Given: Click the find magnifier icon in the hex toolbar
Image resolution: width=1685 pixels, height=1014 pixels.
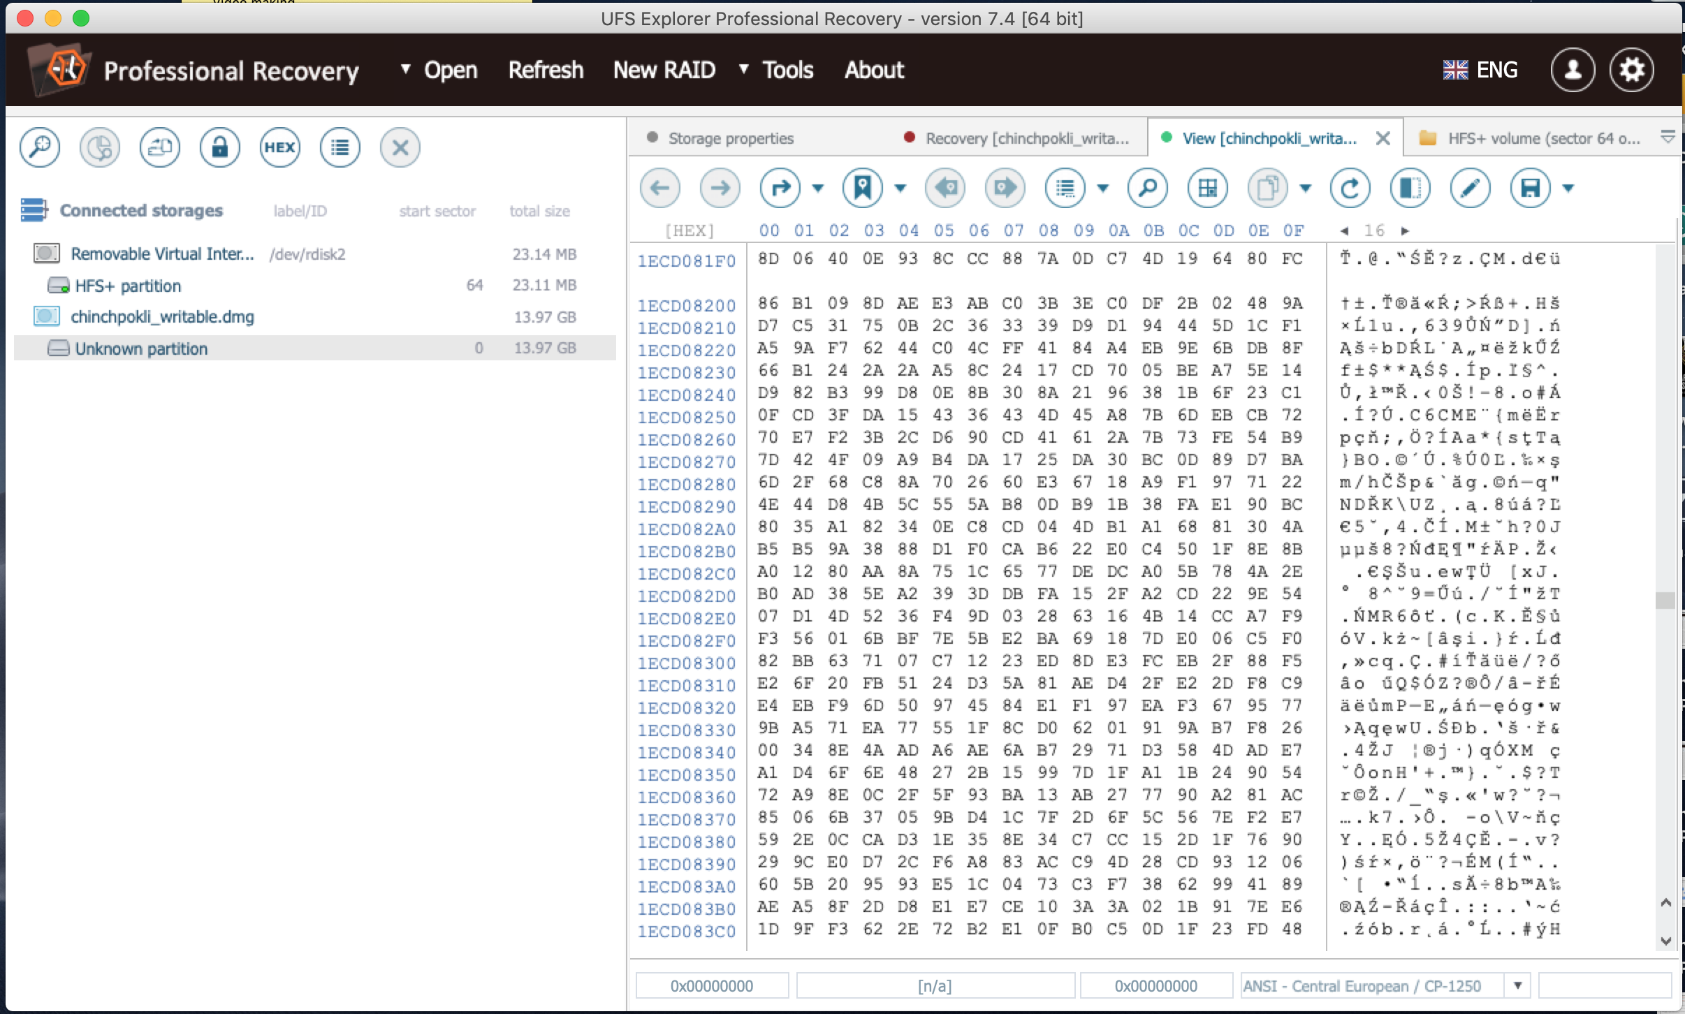Looking at the screenshot, I should pos(1148,188).
